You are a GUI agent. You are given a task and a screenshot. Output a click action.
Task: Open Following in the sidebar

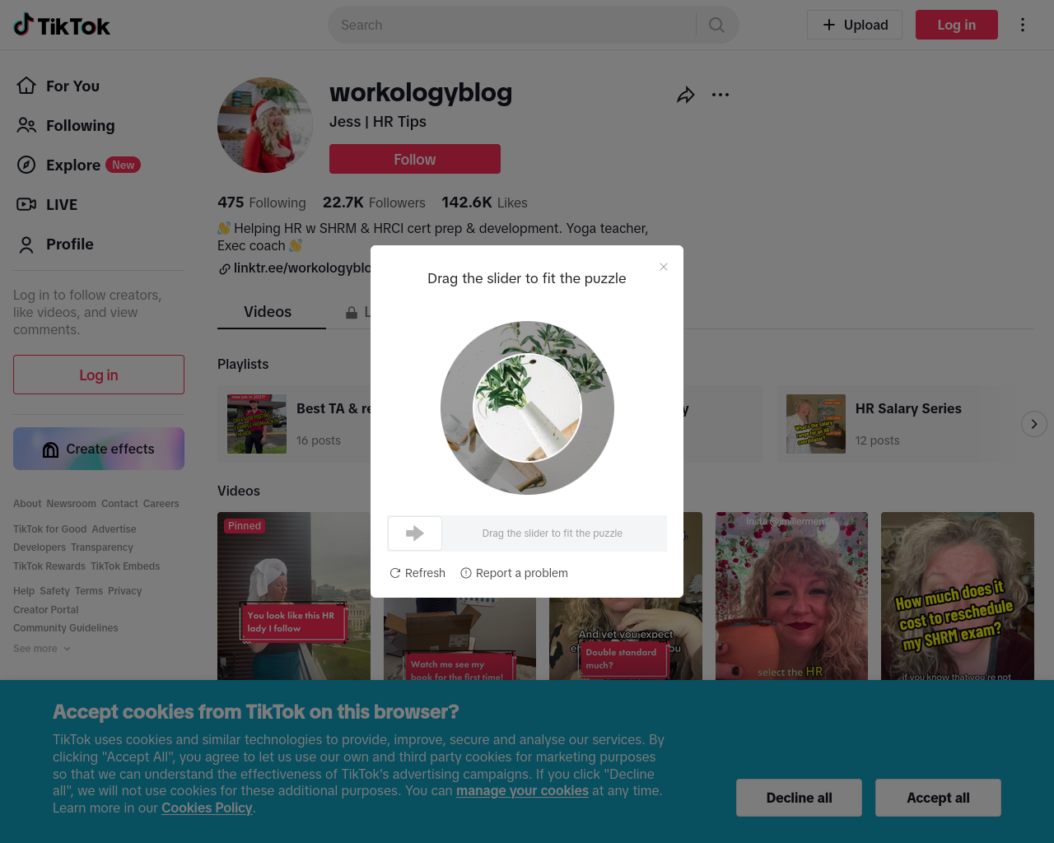pos(65,125)
